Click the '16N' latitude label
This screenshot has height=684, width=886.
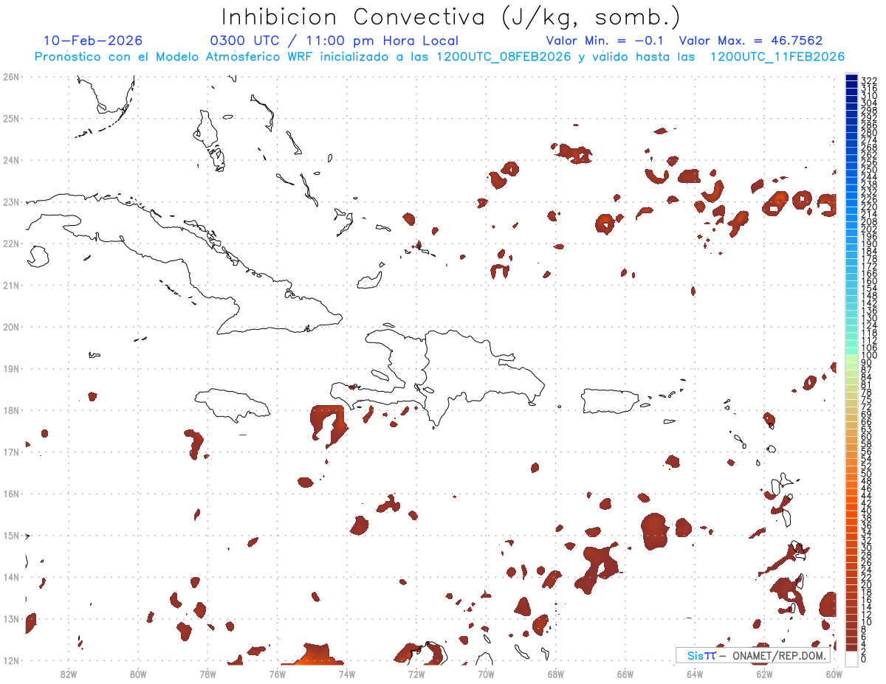(x=10, y=494)
